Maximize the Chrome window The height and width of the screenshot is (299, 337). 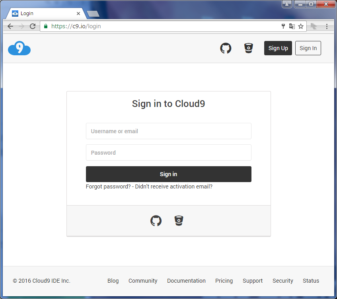[x=311, y=4]
